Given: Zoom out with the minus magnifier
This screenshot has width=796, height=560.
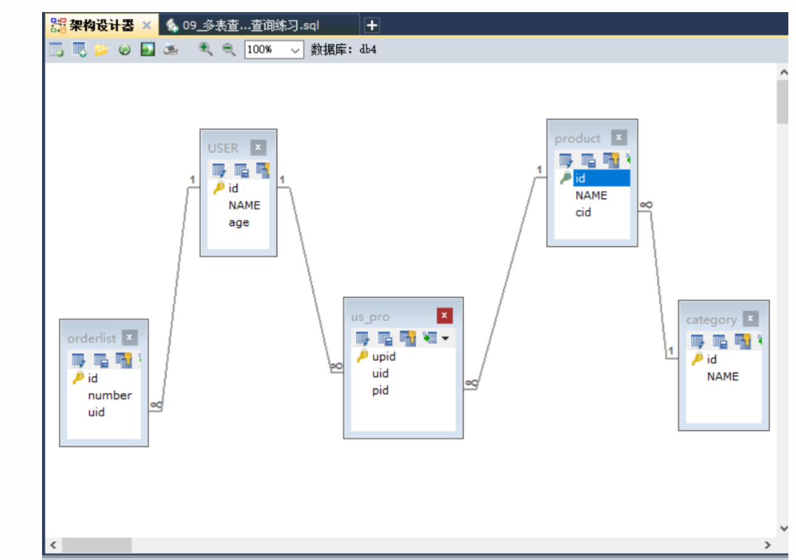Looking at the screenshot, I should point(228,50).
